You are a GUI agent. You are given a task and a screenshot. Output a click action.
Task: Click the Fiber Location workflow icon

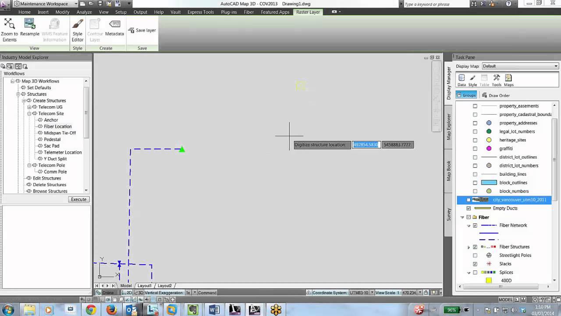coord(40,126)
